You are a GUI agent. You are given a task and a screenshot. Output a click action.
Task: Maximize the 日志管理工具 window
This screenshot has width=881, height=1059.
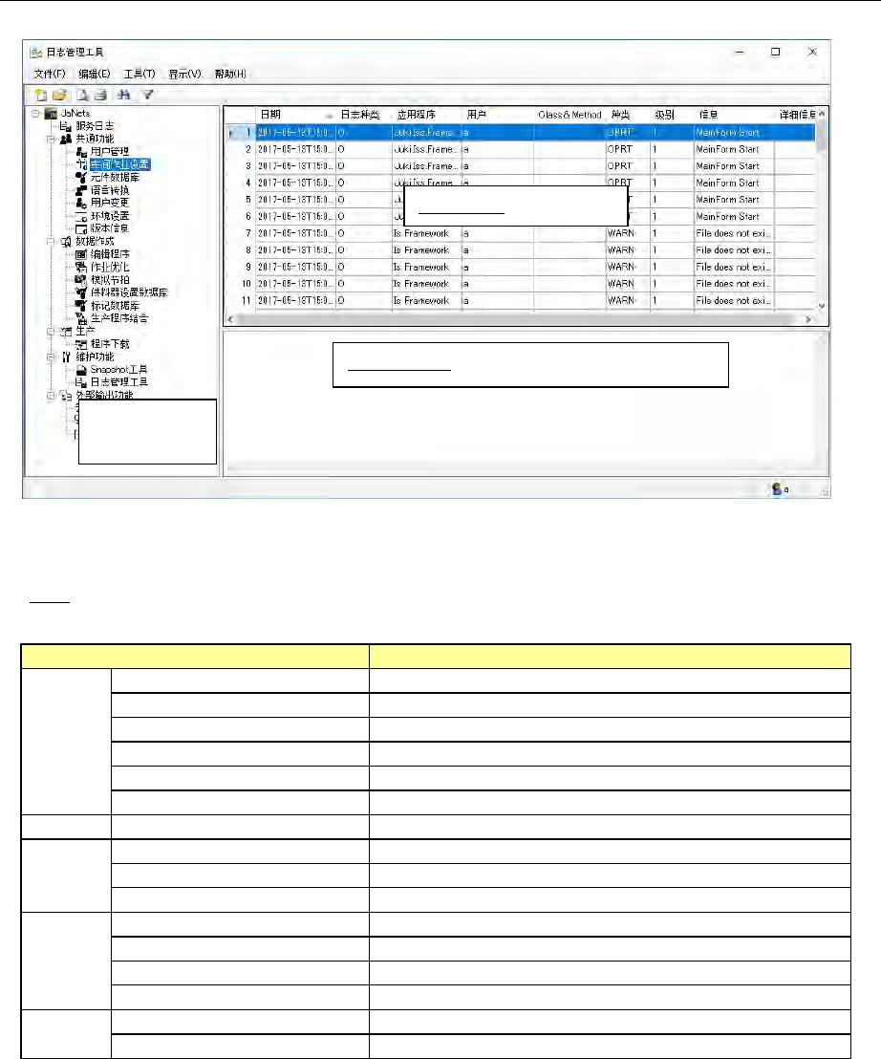pos(776,52)
